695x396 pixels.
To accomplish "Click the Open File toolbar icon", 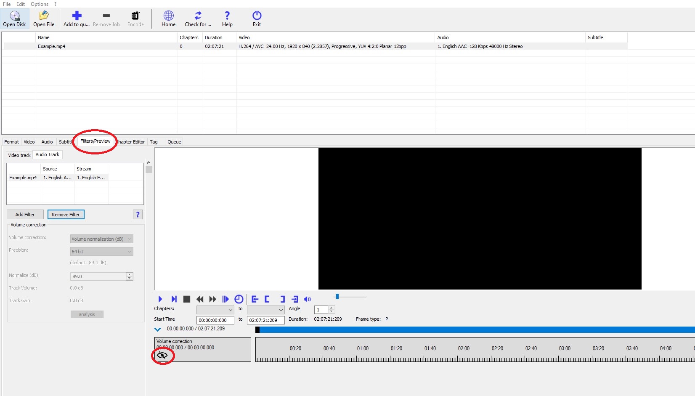I will click(x=44, y=19).
